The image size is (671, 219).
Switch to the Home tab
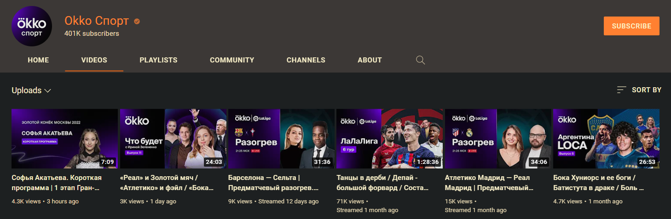38,60
